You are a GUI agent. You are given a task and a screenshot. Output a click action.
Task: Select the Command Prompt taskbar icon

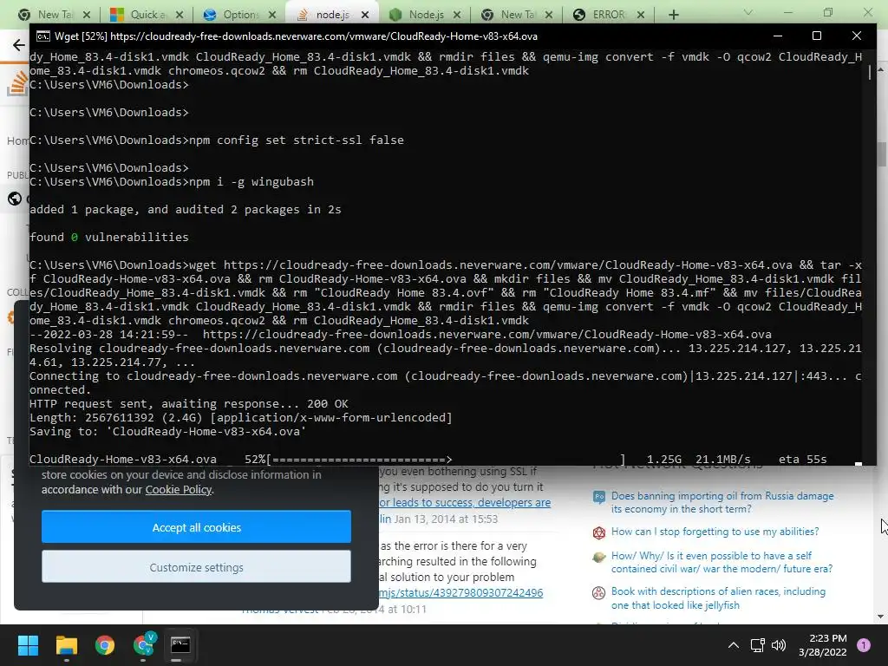click(180, 645)
